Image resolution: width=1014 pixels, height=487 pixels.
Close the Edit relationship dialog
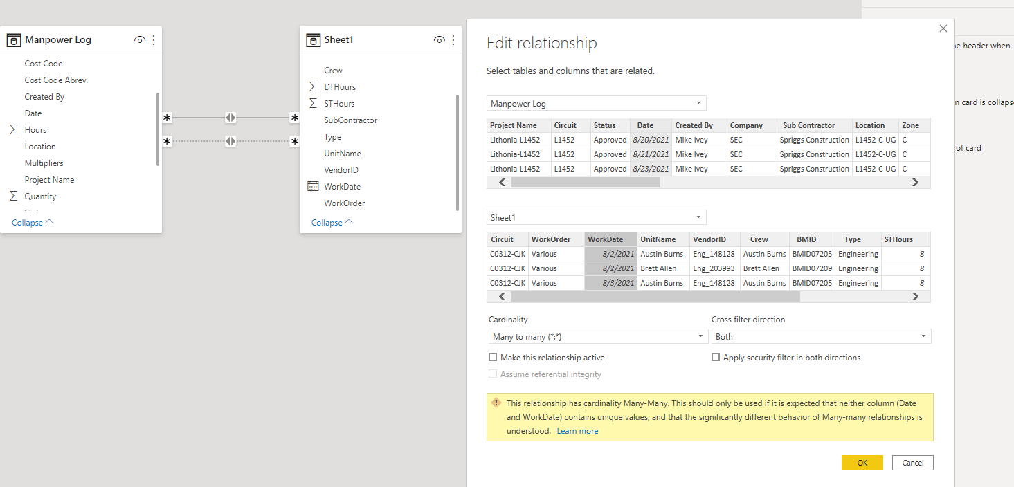[x=943, y=29]
